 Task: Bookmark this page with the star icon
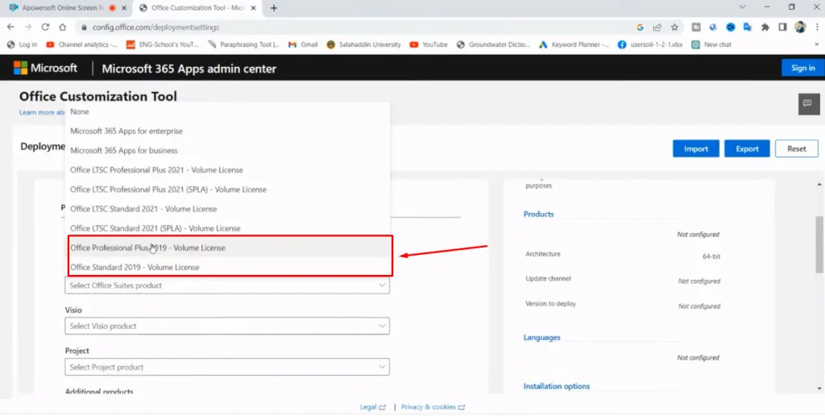(674, 27)
